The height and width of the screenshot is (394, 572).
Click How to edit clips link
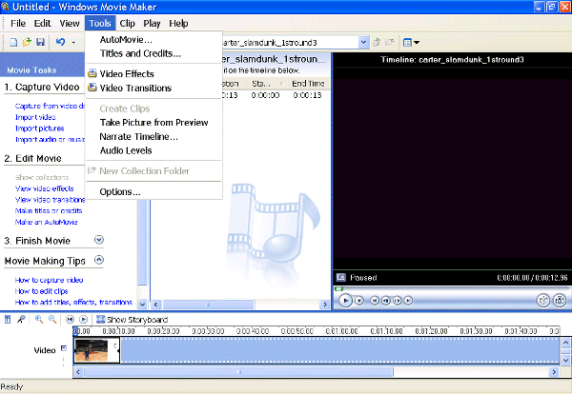pyautogui.click(x=41, y=291)
